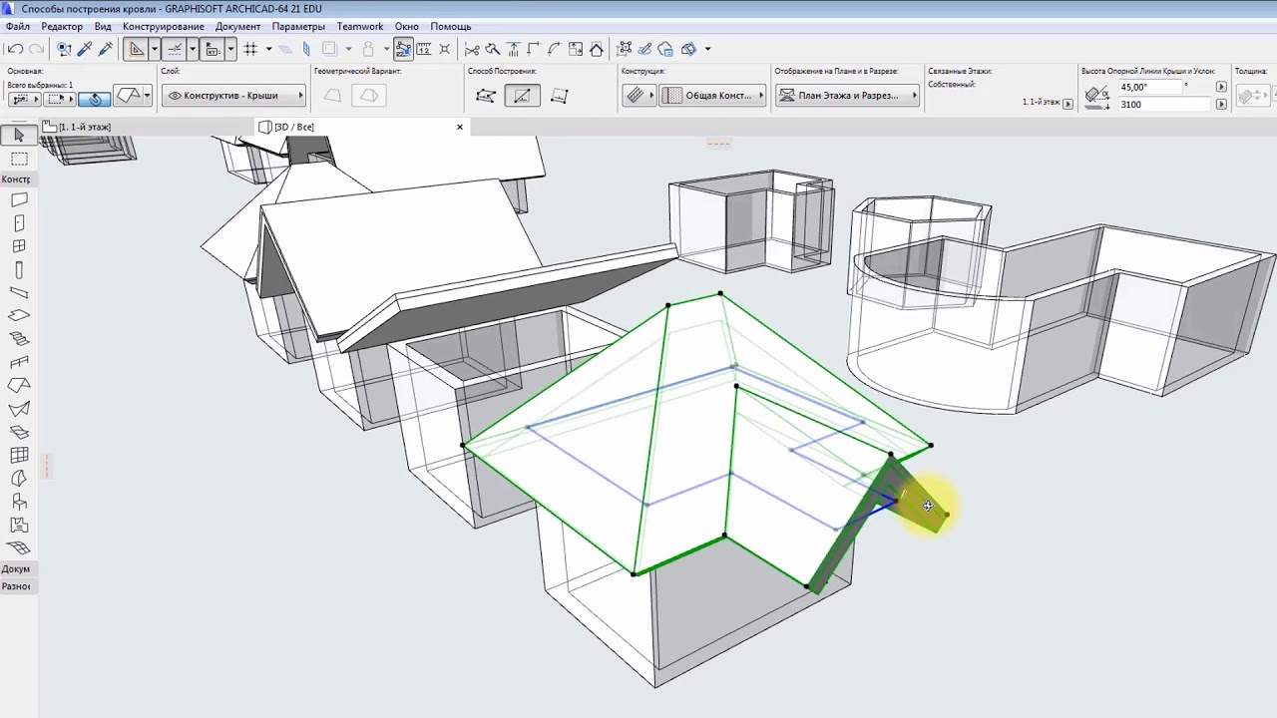Select the Zone tool in the toolbox
This screenshot has width=1277, height=718.
pyautogui.click(x=19, y=526)
